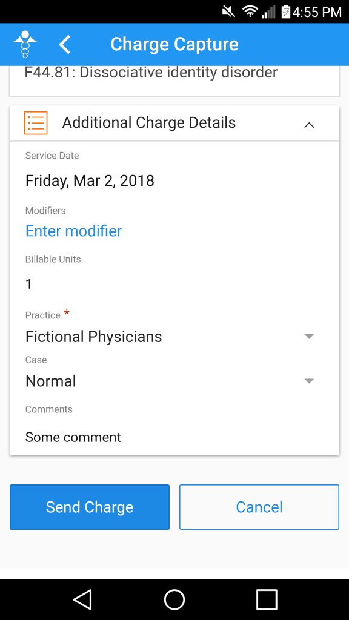Edit the Billable Units value 1
This screenshot has width=349, height=620.
pyautogui.click(x=28, y=284)
